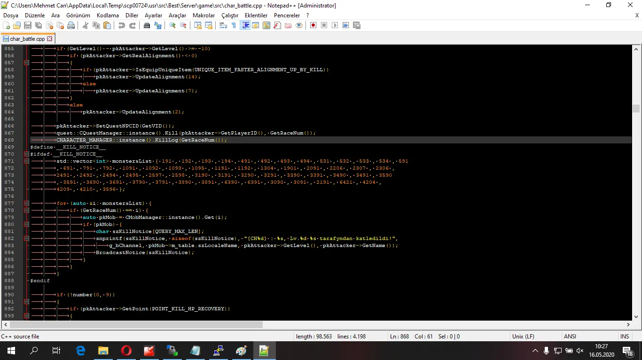Close the char_battle.cpp tab
The image size is (642, 360).
pyautogui.click(x=50, y=39)
